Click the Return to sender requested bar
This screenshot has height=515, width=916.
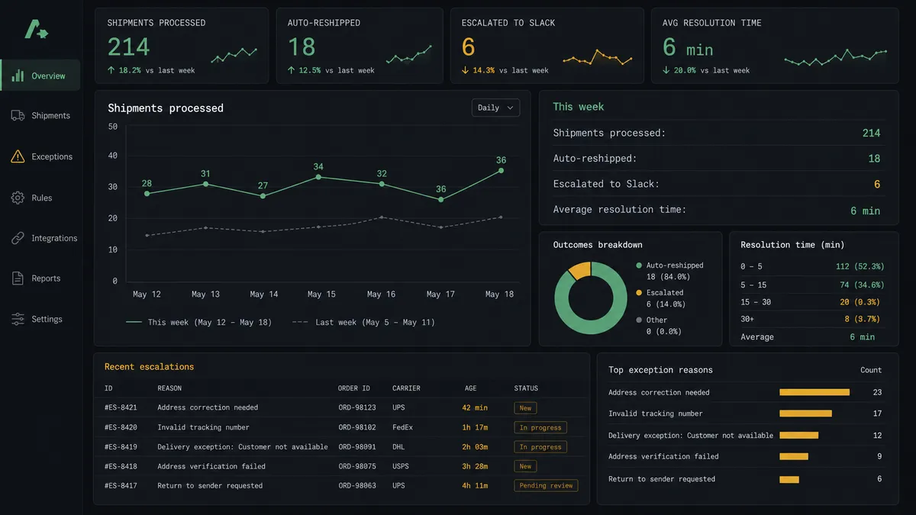coord(789,479)
